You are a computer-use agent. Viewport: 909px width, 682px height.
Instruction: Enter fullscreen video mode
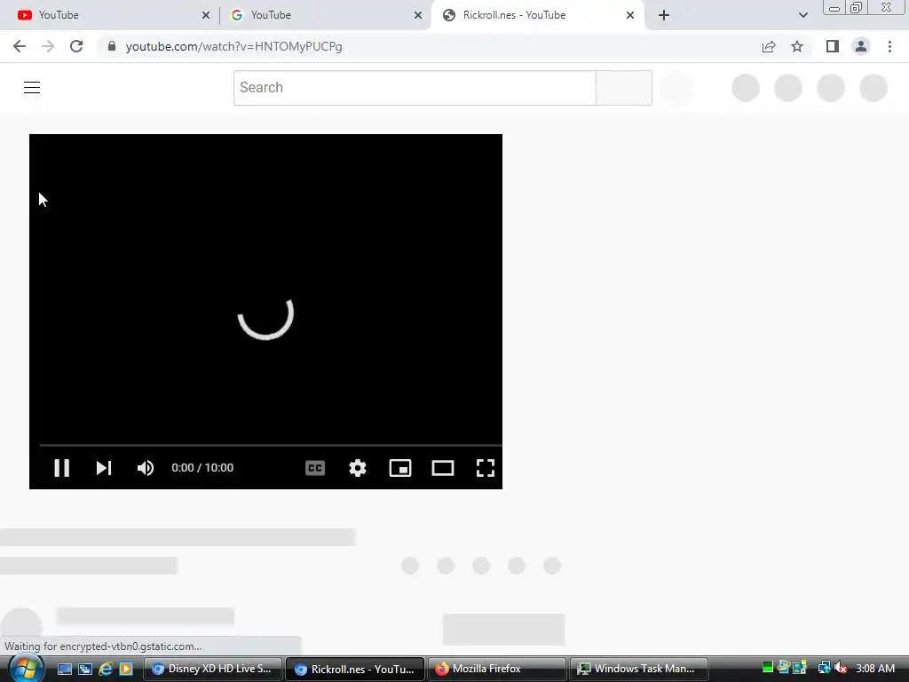[486, 468]
